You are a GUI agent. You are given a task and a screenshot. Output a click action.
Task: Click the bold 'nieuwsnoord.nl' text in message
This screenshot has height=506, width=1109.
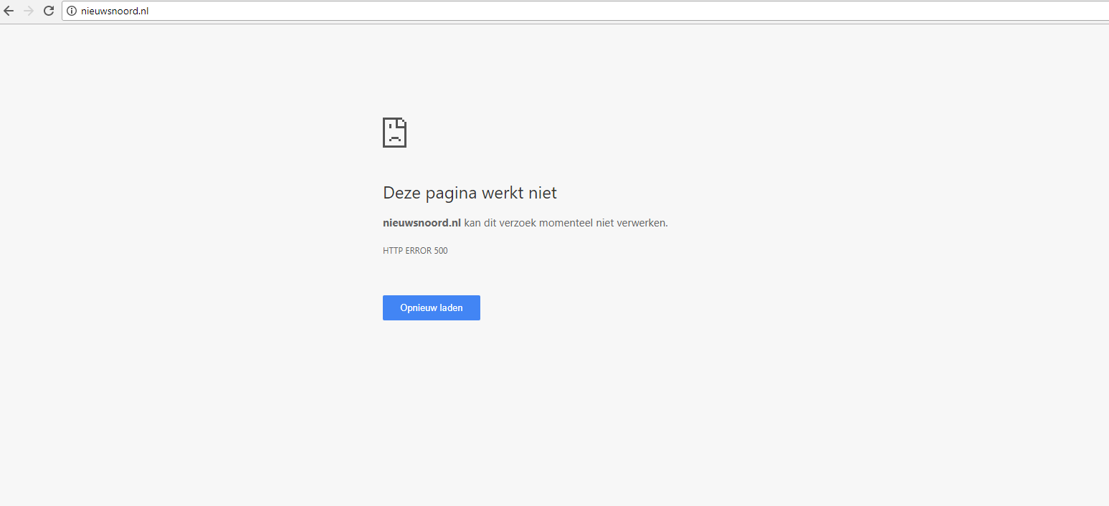pos(422,223)
